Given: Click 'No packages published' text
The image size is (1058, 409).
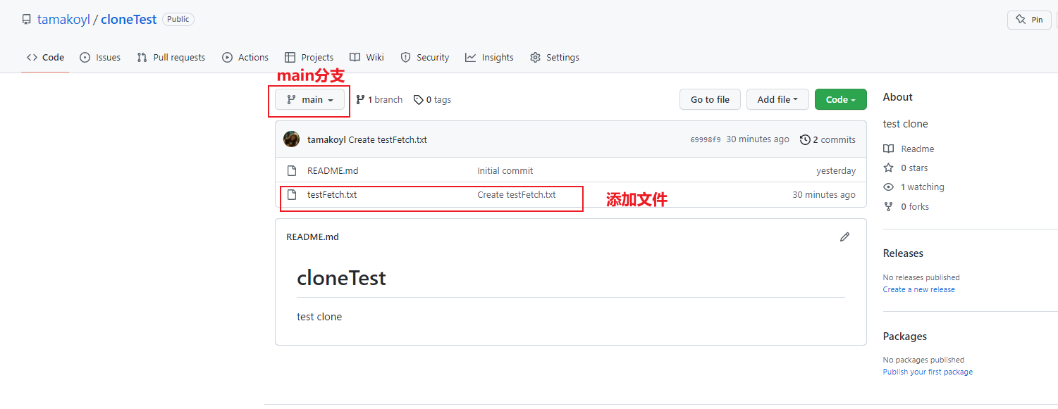Looking at the screenshot, I should pyautogui.click(x=923, y=360).
